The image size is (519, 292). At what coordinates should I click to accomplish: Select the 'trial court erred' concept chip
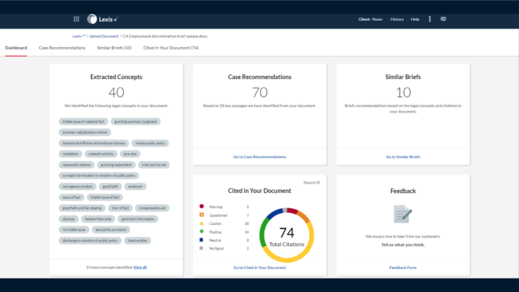pos(154,164)
